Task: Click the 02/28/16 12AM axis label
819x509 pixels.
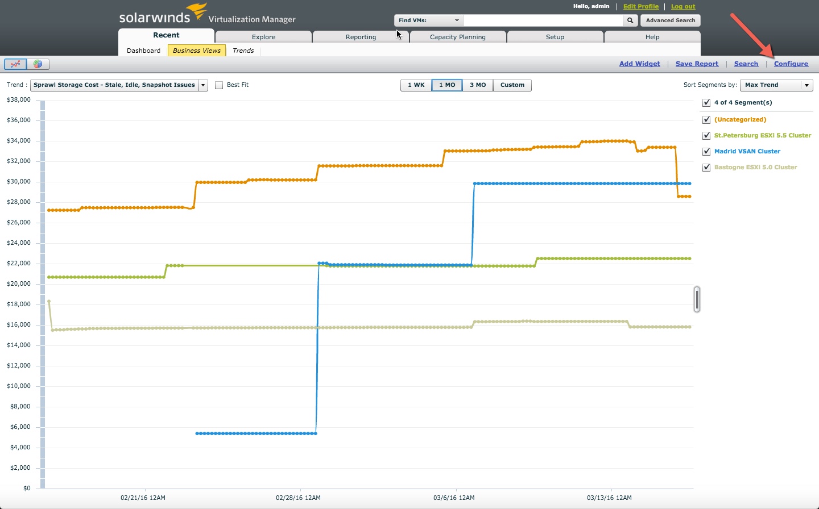Action: tap(298, 498)
